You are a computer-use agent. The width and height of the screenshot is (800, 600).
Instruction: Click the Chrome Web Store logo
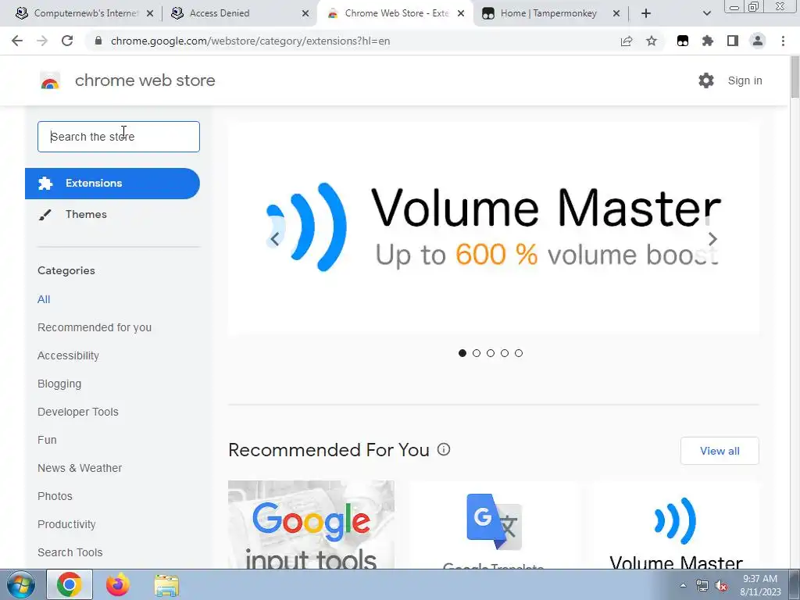click(x=50, y=80)
